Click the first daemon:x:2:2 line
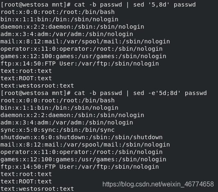218x192 pixels. (72, 27)
